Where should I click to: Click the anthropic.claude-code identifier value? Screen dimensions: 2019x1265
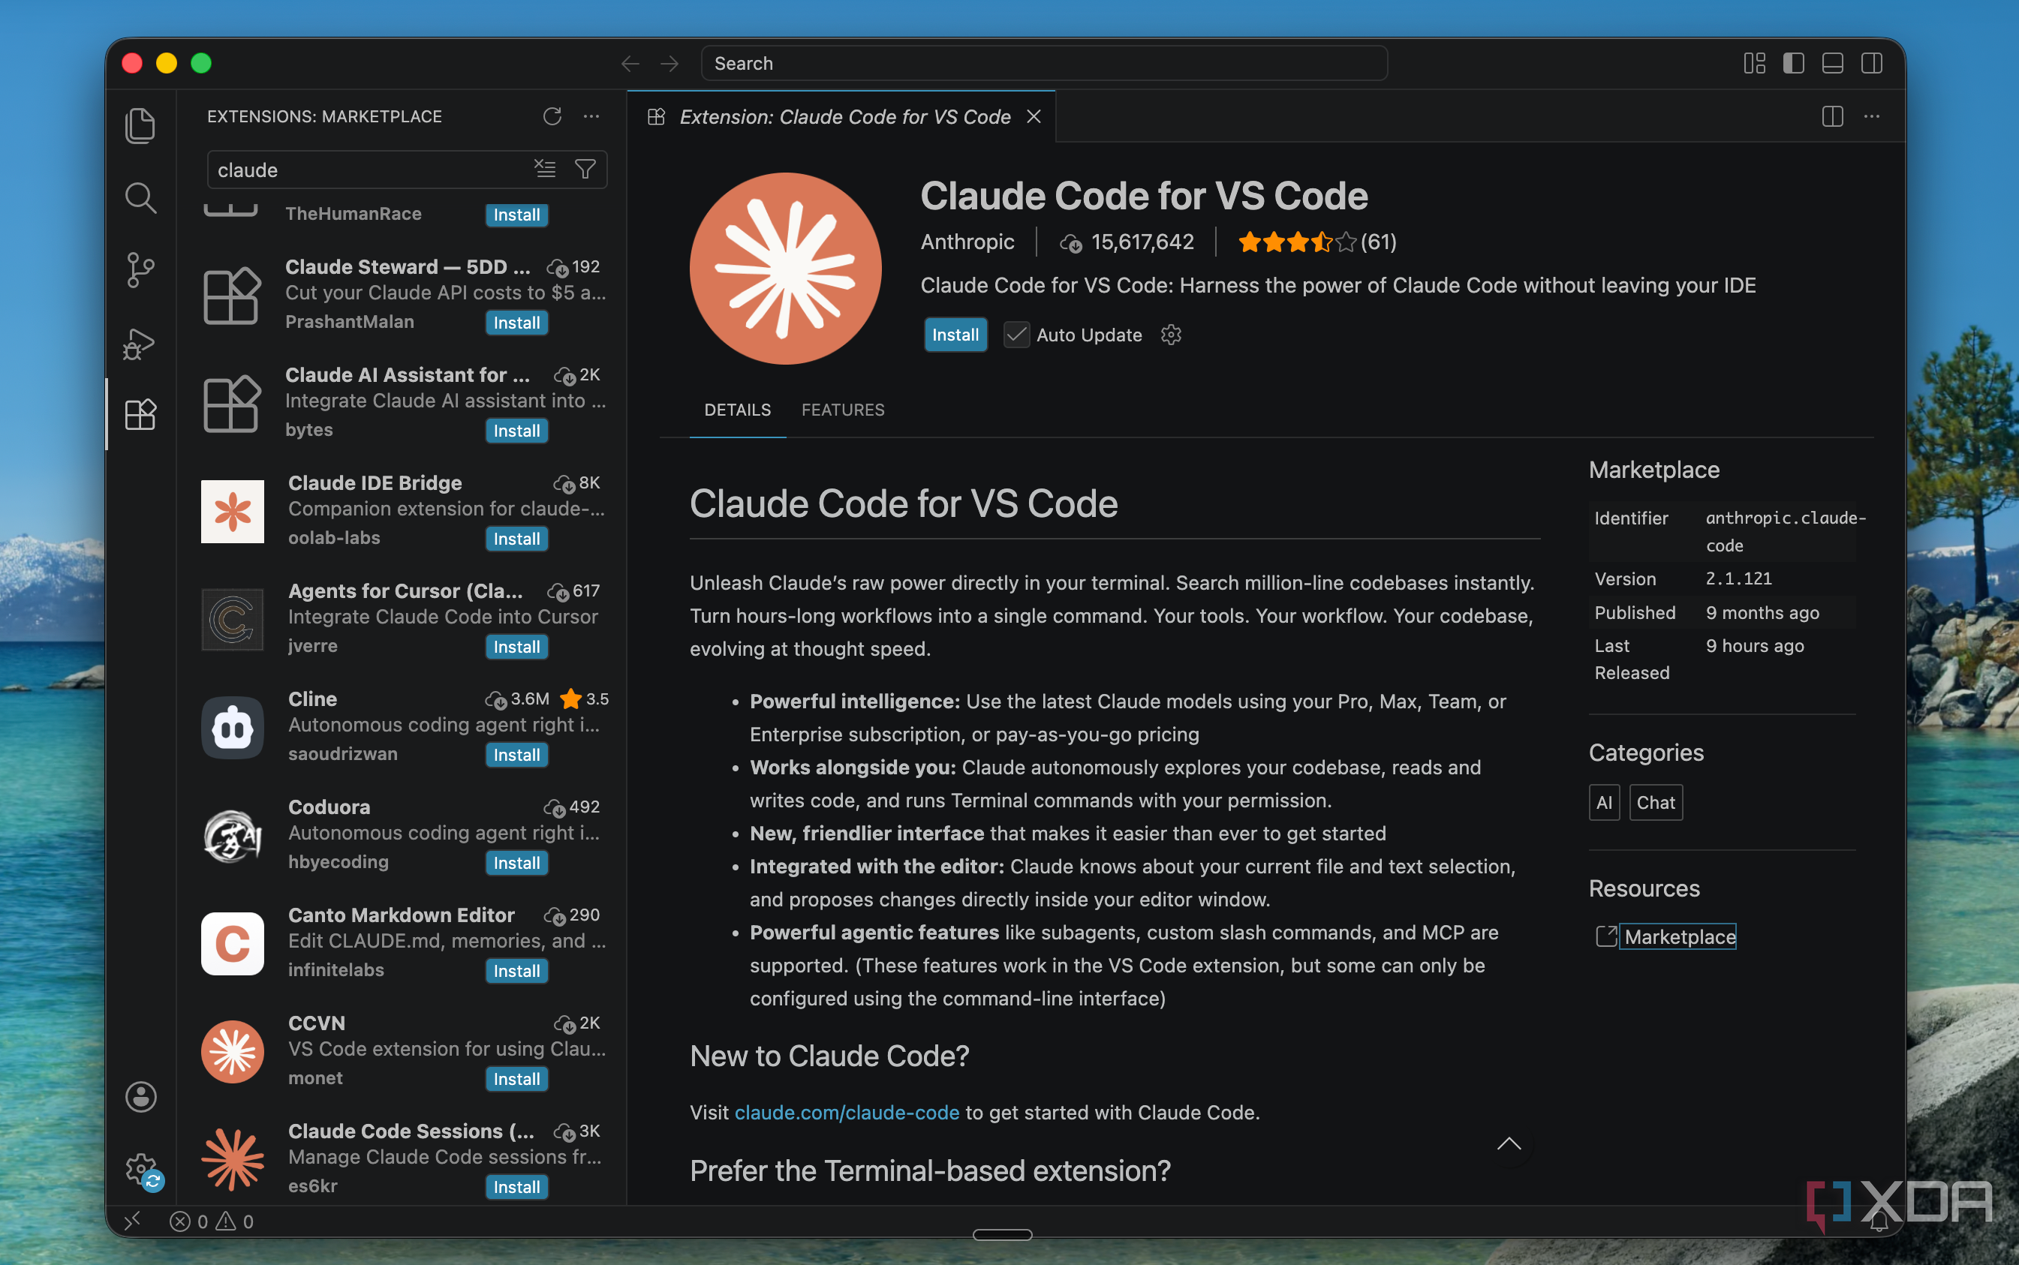1786,531
